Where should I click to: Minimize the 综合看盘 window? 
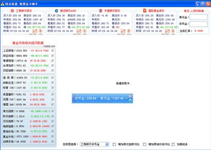pos(198,4)
